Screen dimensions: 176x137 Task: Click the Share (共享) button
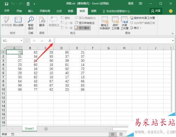[156, 11]
